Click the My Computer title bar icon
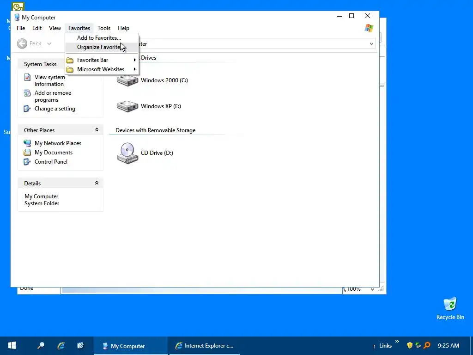 click(17, 18)
